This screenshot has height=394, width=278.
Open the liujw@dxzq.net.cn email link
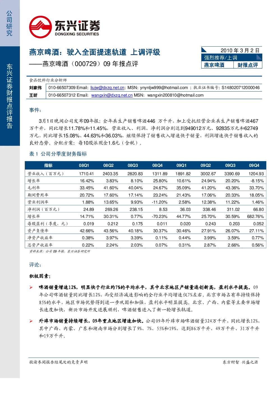[x=107, y=88]
